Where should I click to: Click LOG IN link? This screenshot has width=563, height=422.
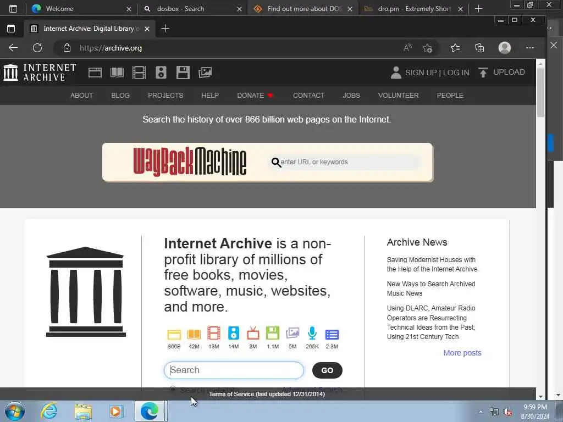[x=456, y=73]
